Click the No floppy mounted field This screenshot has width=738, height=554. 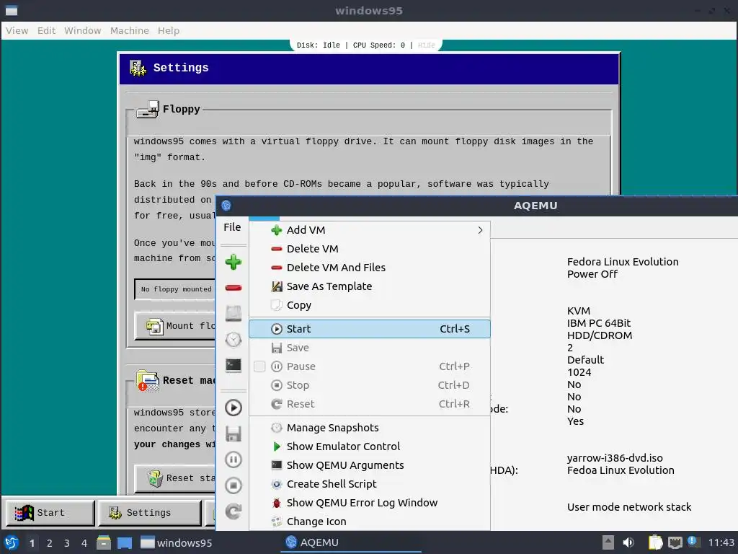[x=175, y=289]
